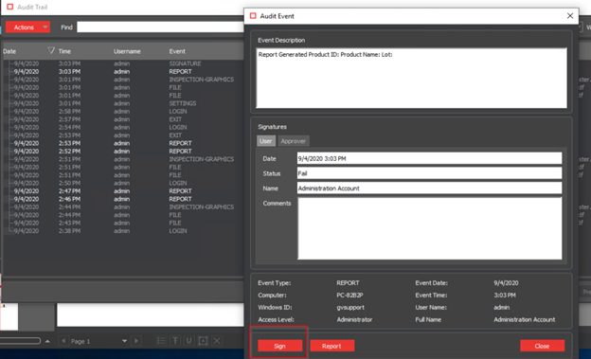Click the Date column sort triangle
The width and height of the screenshot is (591, 359).
click(x=51, y=50)
